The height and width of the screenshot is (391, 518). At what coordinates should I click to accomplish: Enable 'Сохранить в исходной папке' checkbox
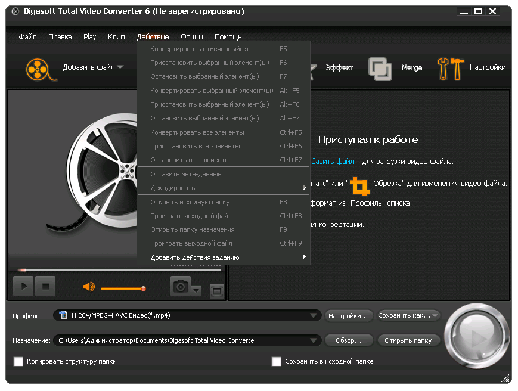[x=276, y=361]
